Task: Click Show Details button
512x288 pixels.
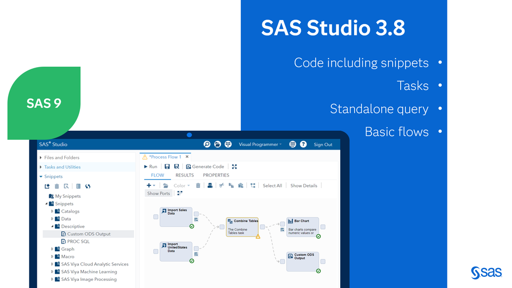Action: (x=304, y=186)
